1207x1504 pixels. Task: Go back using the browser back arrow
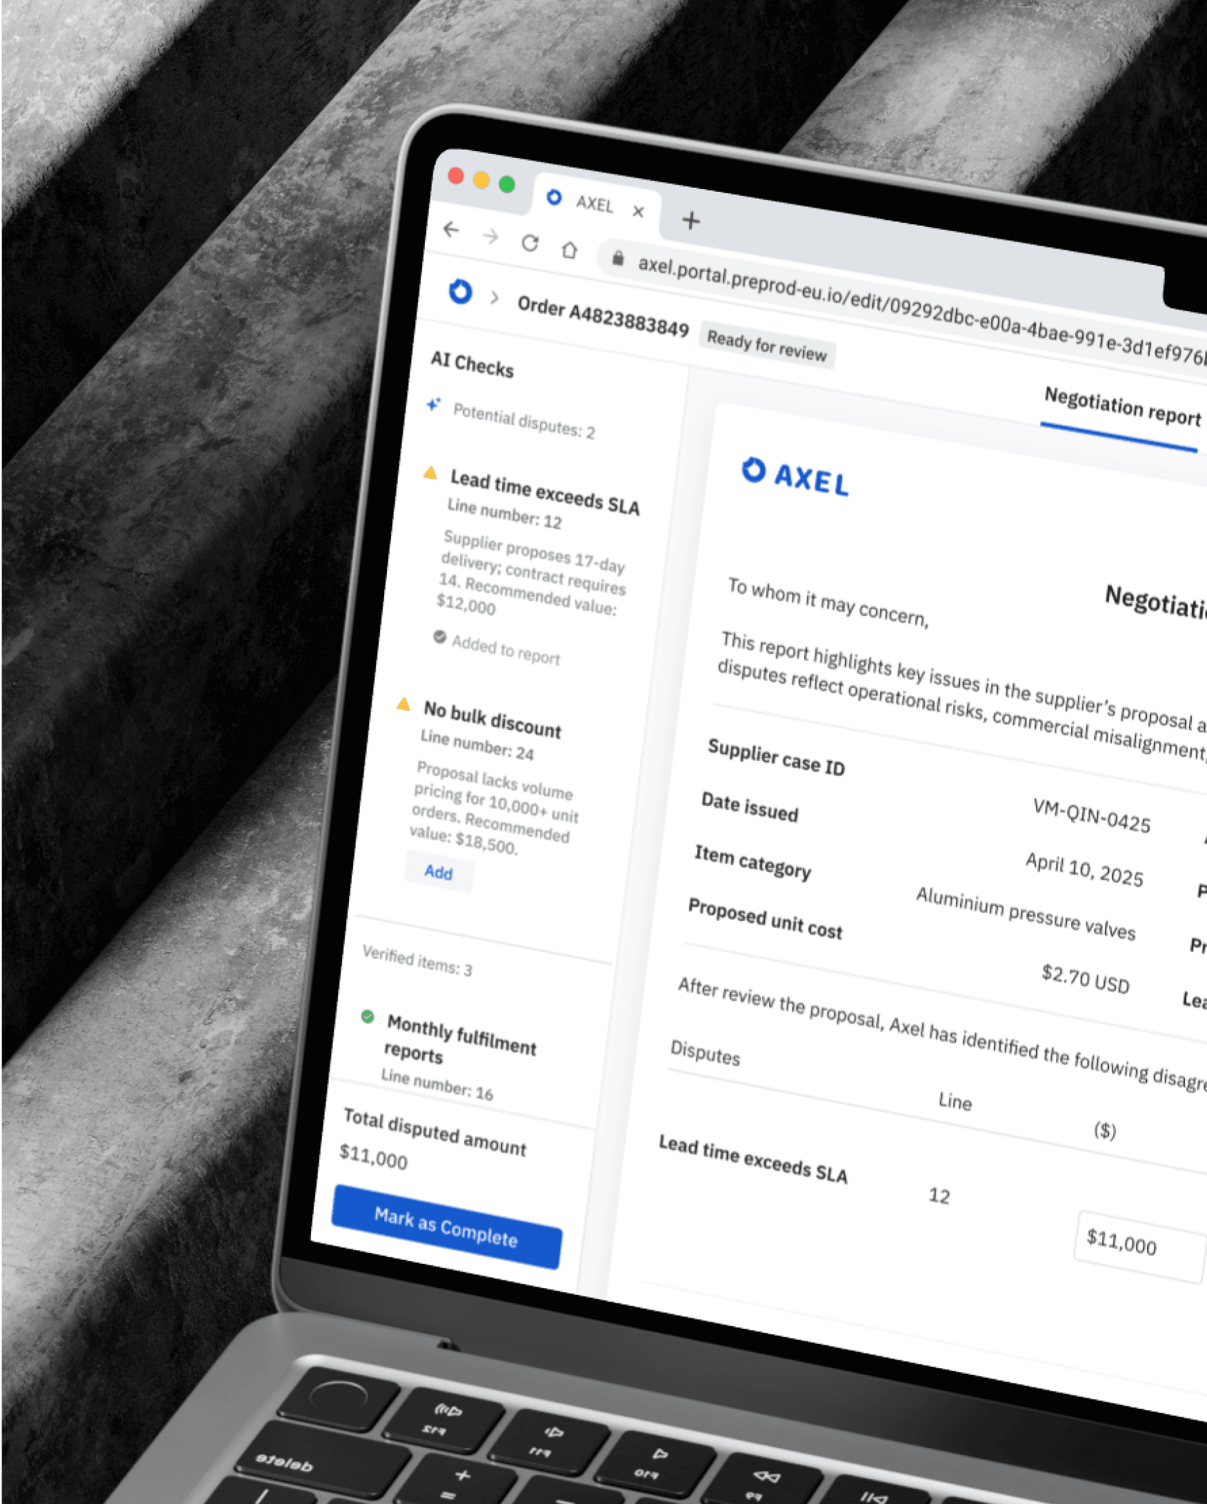[451, 230]
